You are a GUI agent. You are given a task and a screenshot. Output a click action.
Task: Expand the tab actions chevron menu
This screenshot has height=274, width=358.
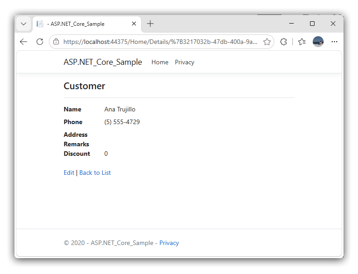point(24,24)
